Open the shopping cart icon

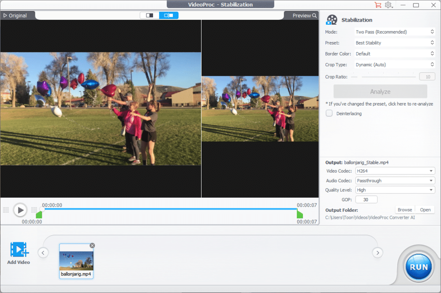pos(377,5)
